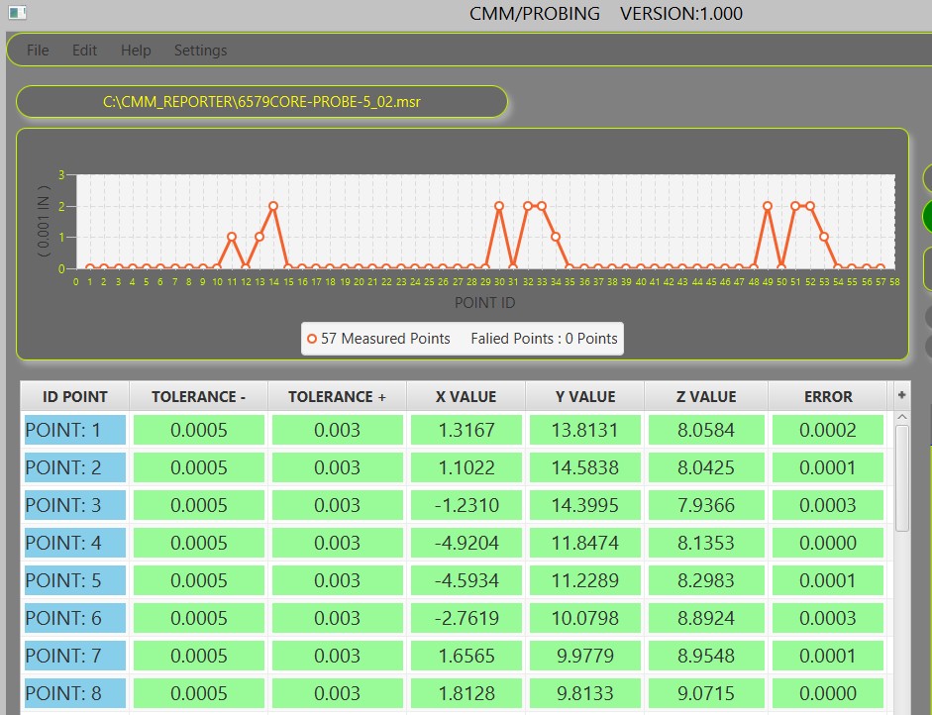Select the POINT: 2 row cell

pos(75,467)
